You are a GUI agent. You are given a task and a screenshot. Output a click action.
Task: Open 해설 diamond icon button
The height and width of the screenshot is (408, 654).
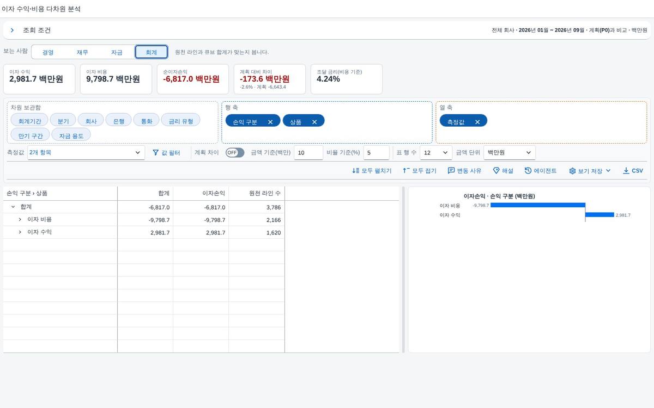tap(503, 171)
